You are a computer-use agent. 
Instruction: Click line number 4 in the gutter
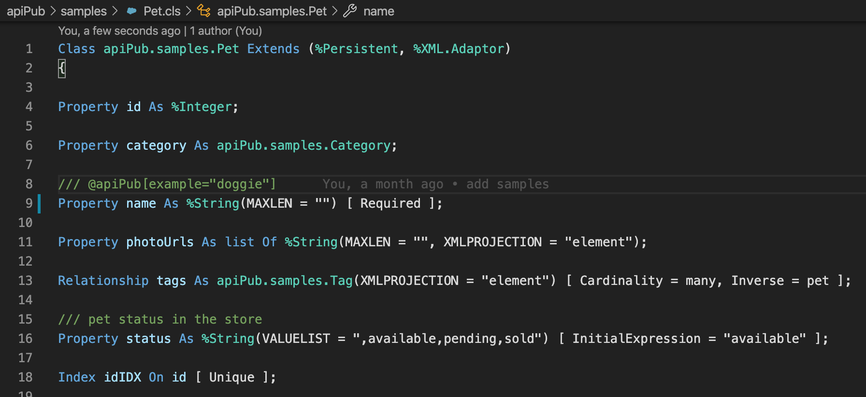(29, 107)
